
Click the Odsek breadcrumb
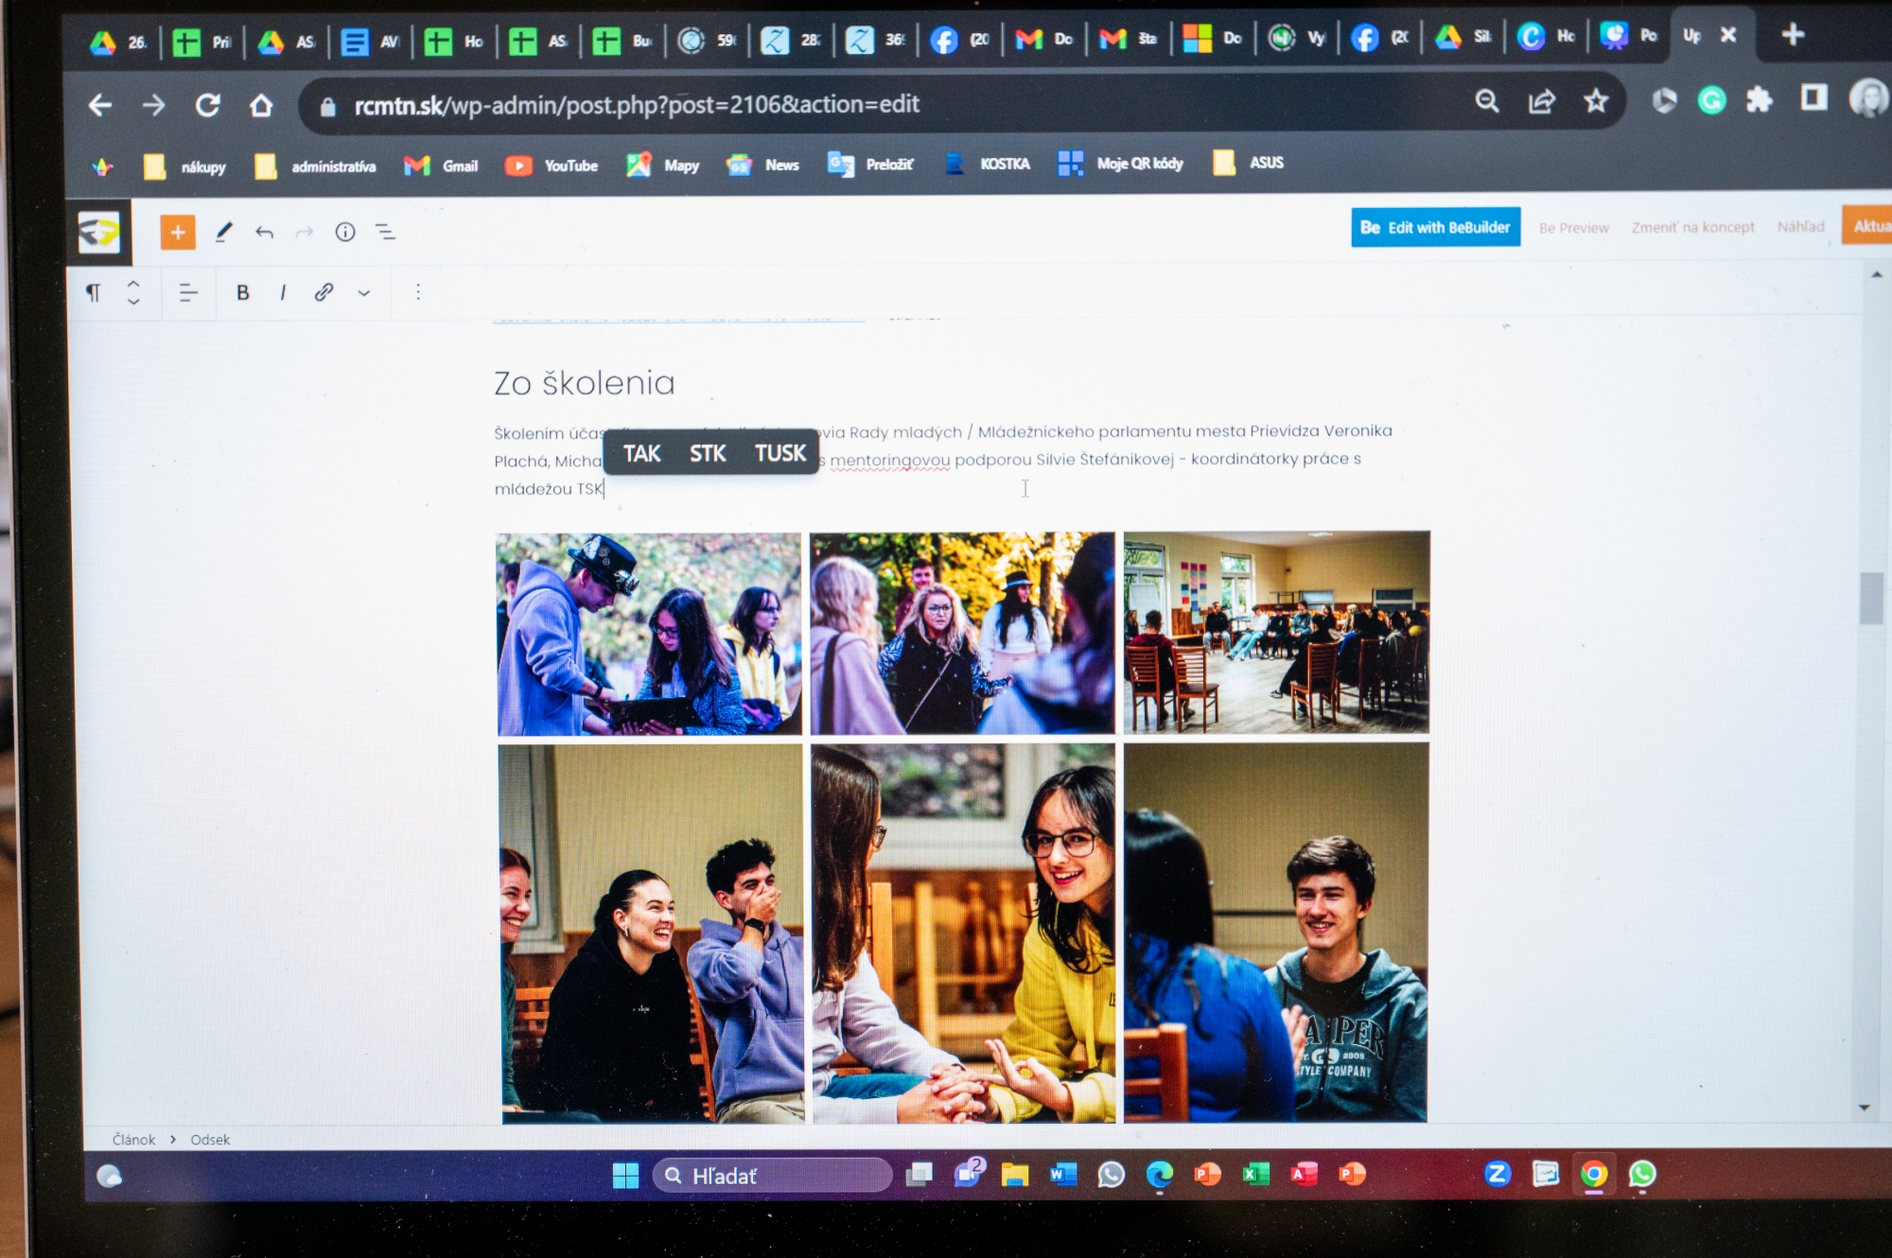tap(210, 1140)
